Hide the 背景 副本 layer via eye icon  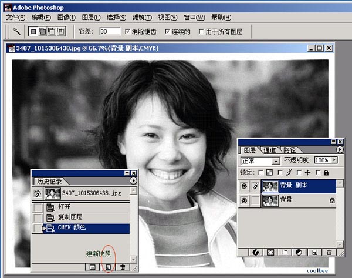[245, 186]
